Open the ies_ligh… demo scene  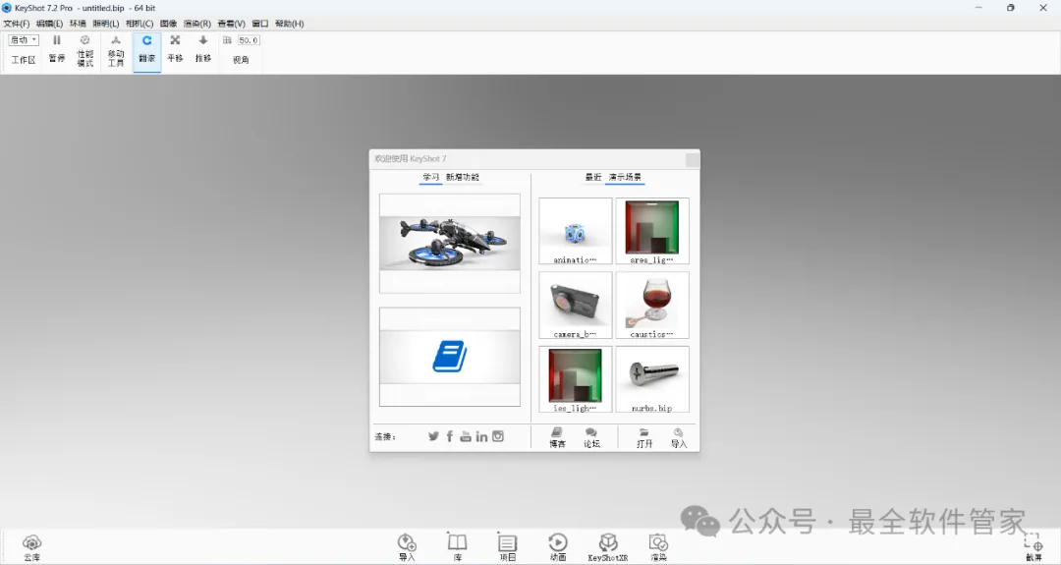point(575,379)
